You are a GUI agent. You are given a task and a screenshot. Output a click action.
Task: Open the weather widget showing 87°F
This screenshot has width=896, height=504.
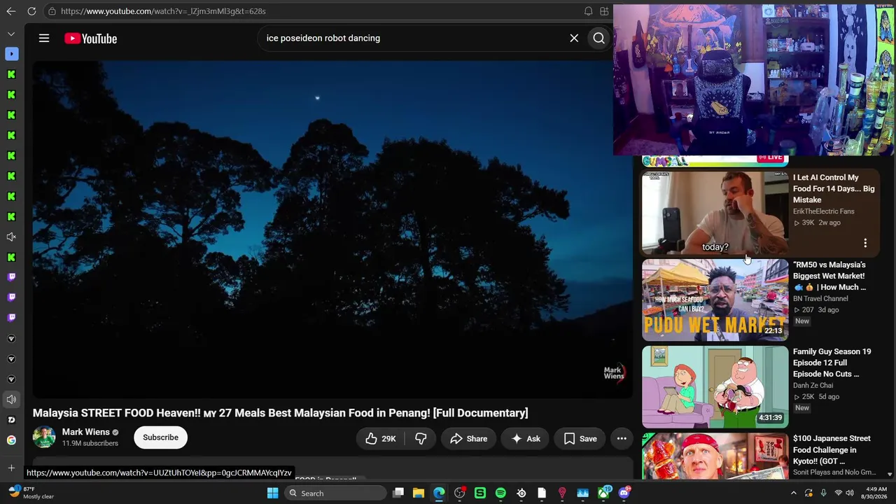coord(29,493)
